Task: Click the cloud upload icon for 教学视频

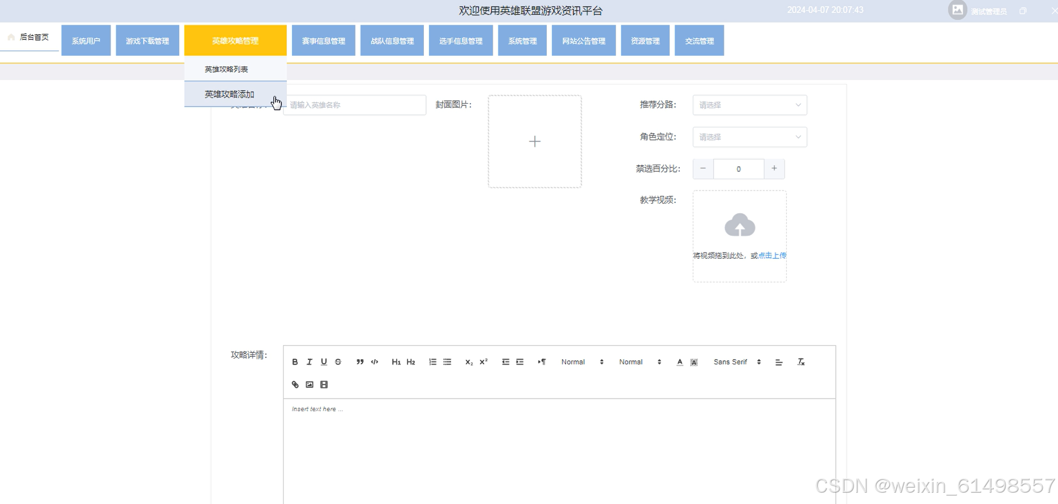Action: [x=740, y=225]
